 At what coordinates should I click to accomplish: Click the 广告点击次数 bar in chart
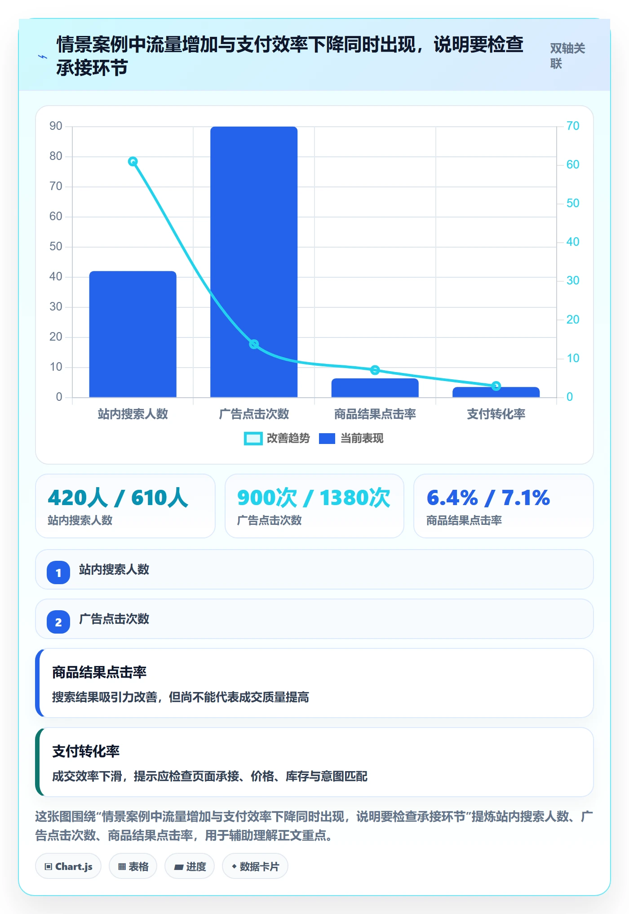(254, 262)
